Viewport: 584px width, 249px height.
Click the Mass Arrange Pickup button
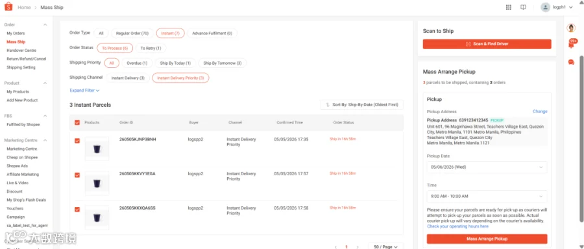(487, 239)
